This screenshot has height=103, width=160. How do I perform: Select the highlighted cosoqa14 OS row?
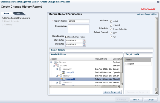[85, 79]
